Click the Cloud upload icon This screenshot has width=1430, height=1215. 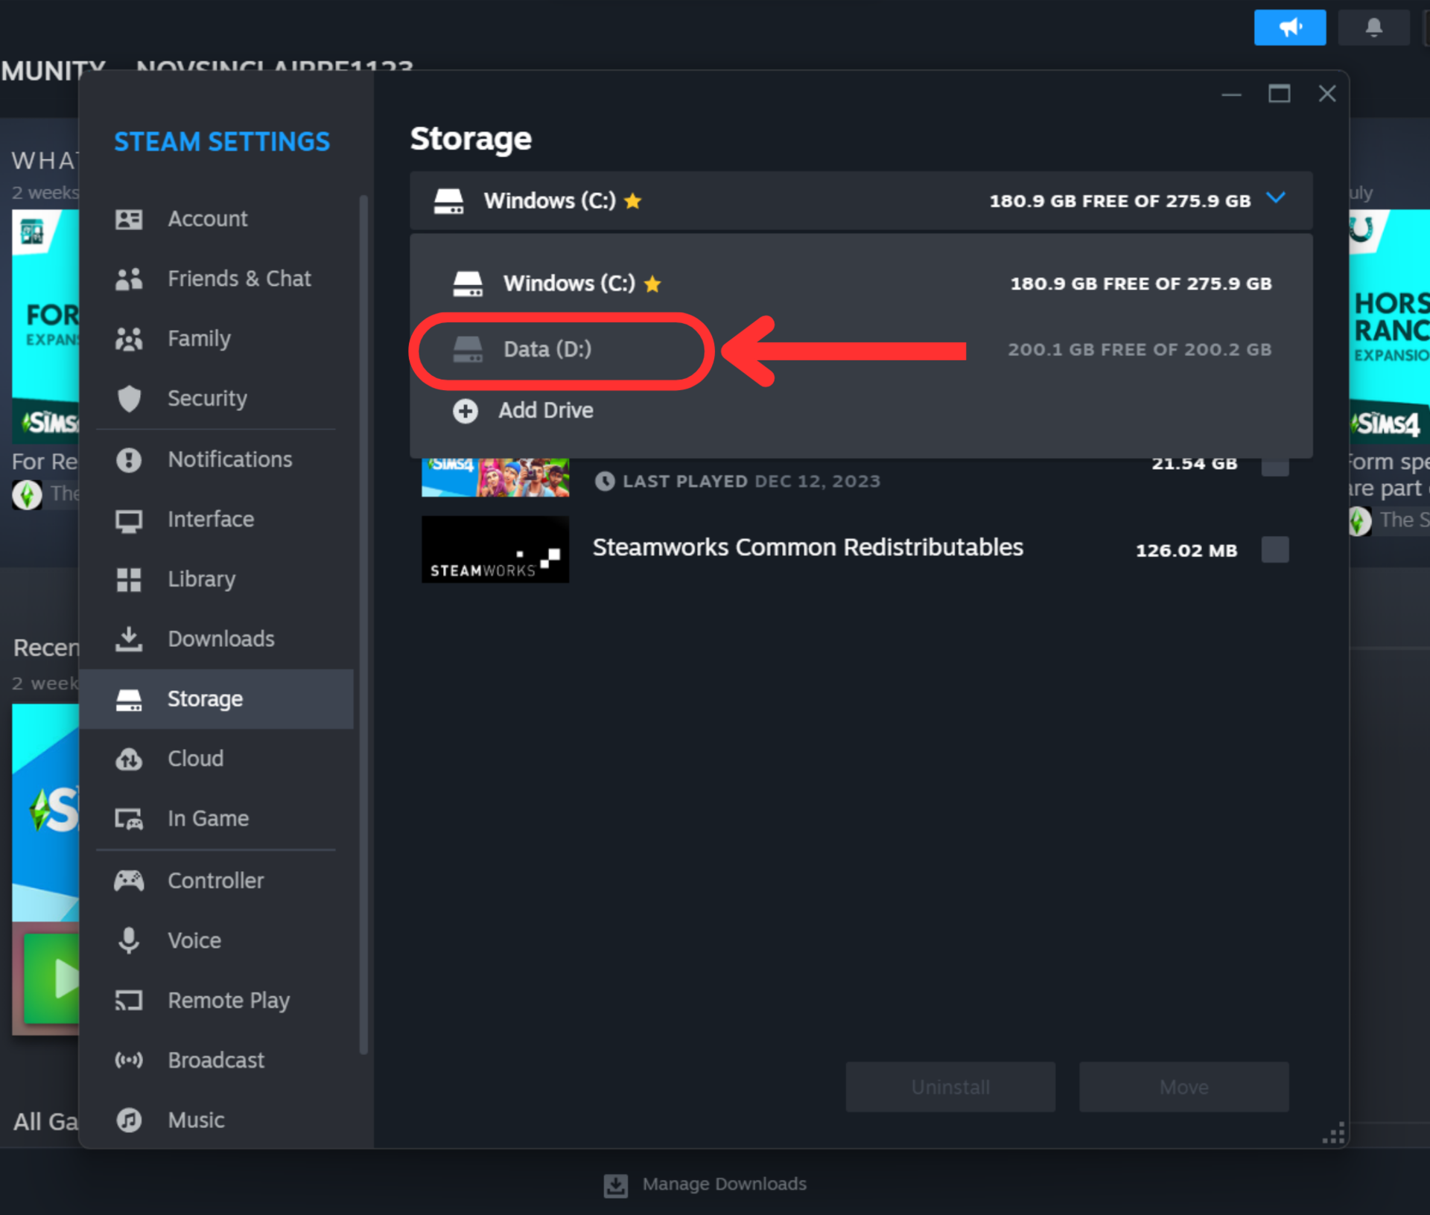coord(129,759)
